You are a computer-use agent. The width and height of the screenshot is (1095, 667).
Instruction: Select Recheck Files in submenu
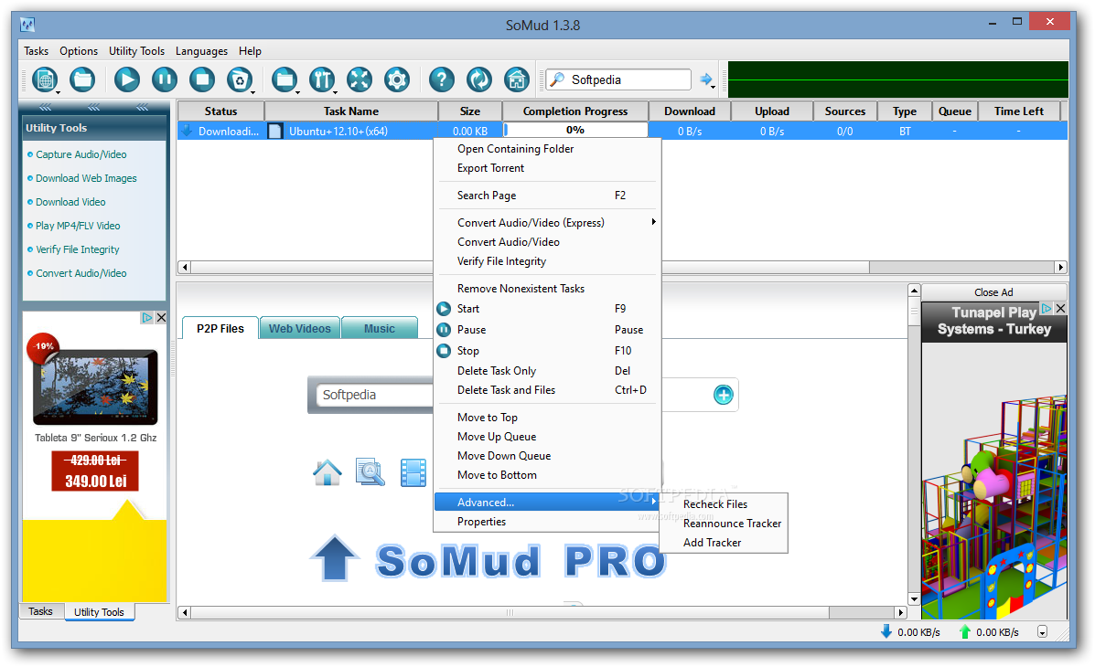[x=715, y=503]
